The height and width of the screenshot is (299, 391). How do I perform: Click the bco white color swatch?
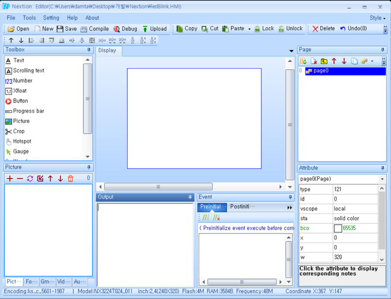pos(338,228)
